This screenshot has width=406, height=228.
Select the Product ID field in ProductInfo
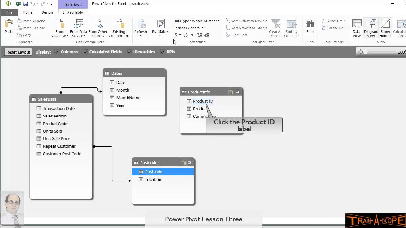pyautogui.click(x=203, y=101)
